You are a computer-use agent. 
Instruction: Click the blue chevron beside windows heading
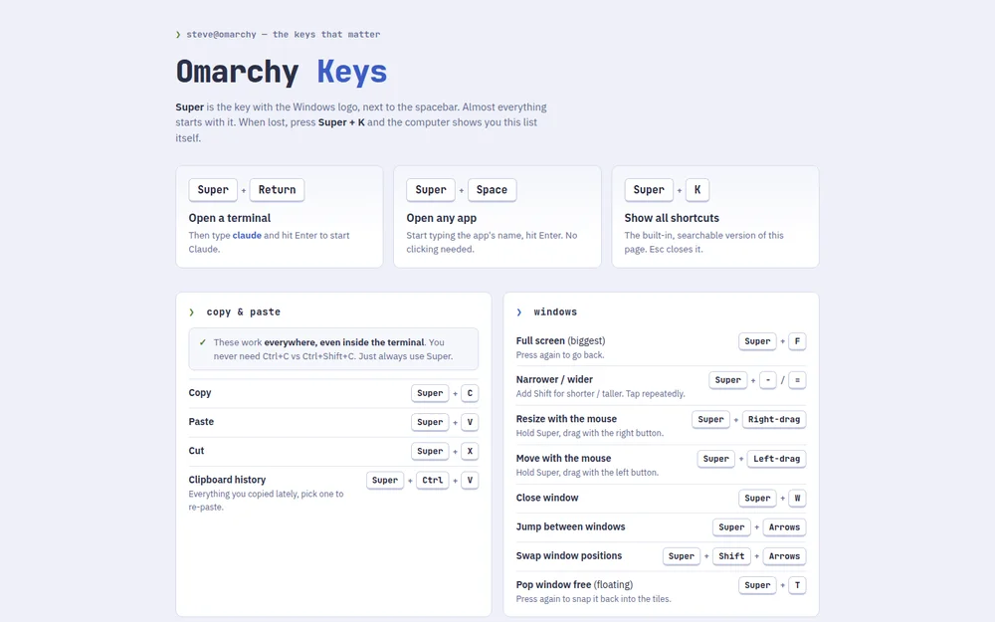pos(519,312)
